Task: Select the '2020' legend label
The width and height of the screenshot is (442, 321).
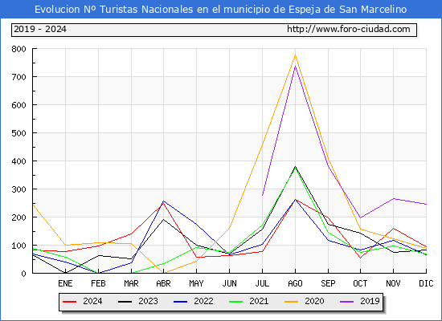Action: [314, 301]
